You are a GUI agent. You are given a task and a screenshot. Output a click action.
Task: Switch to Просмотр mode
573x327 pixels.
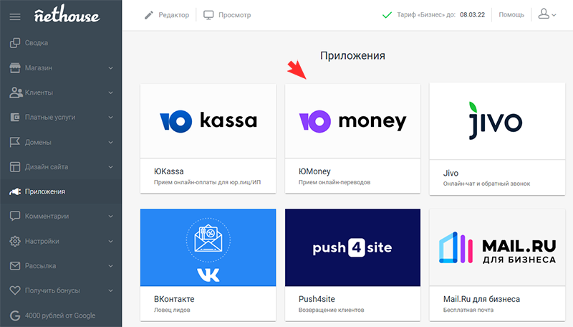coord(227,15)
